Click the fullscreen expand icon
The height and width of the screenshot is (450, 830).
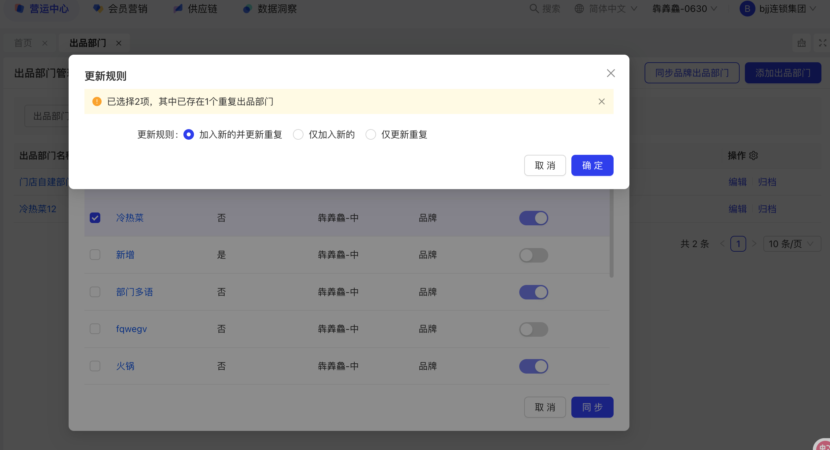point(822,43)
